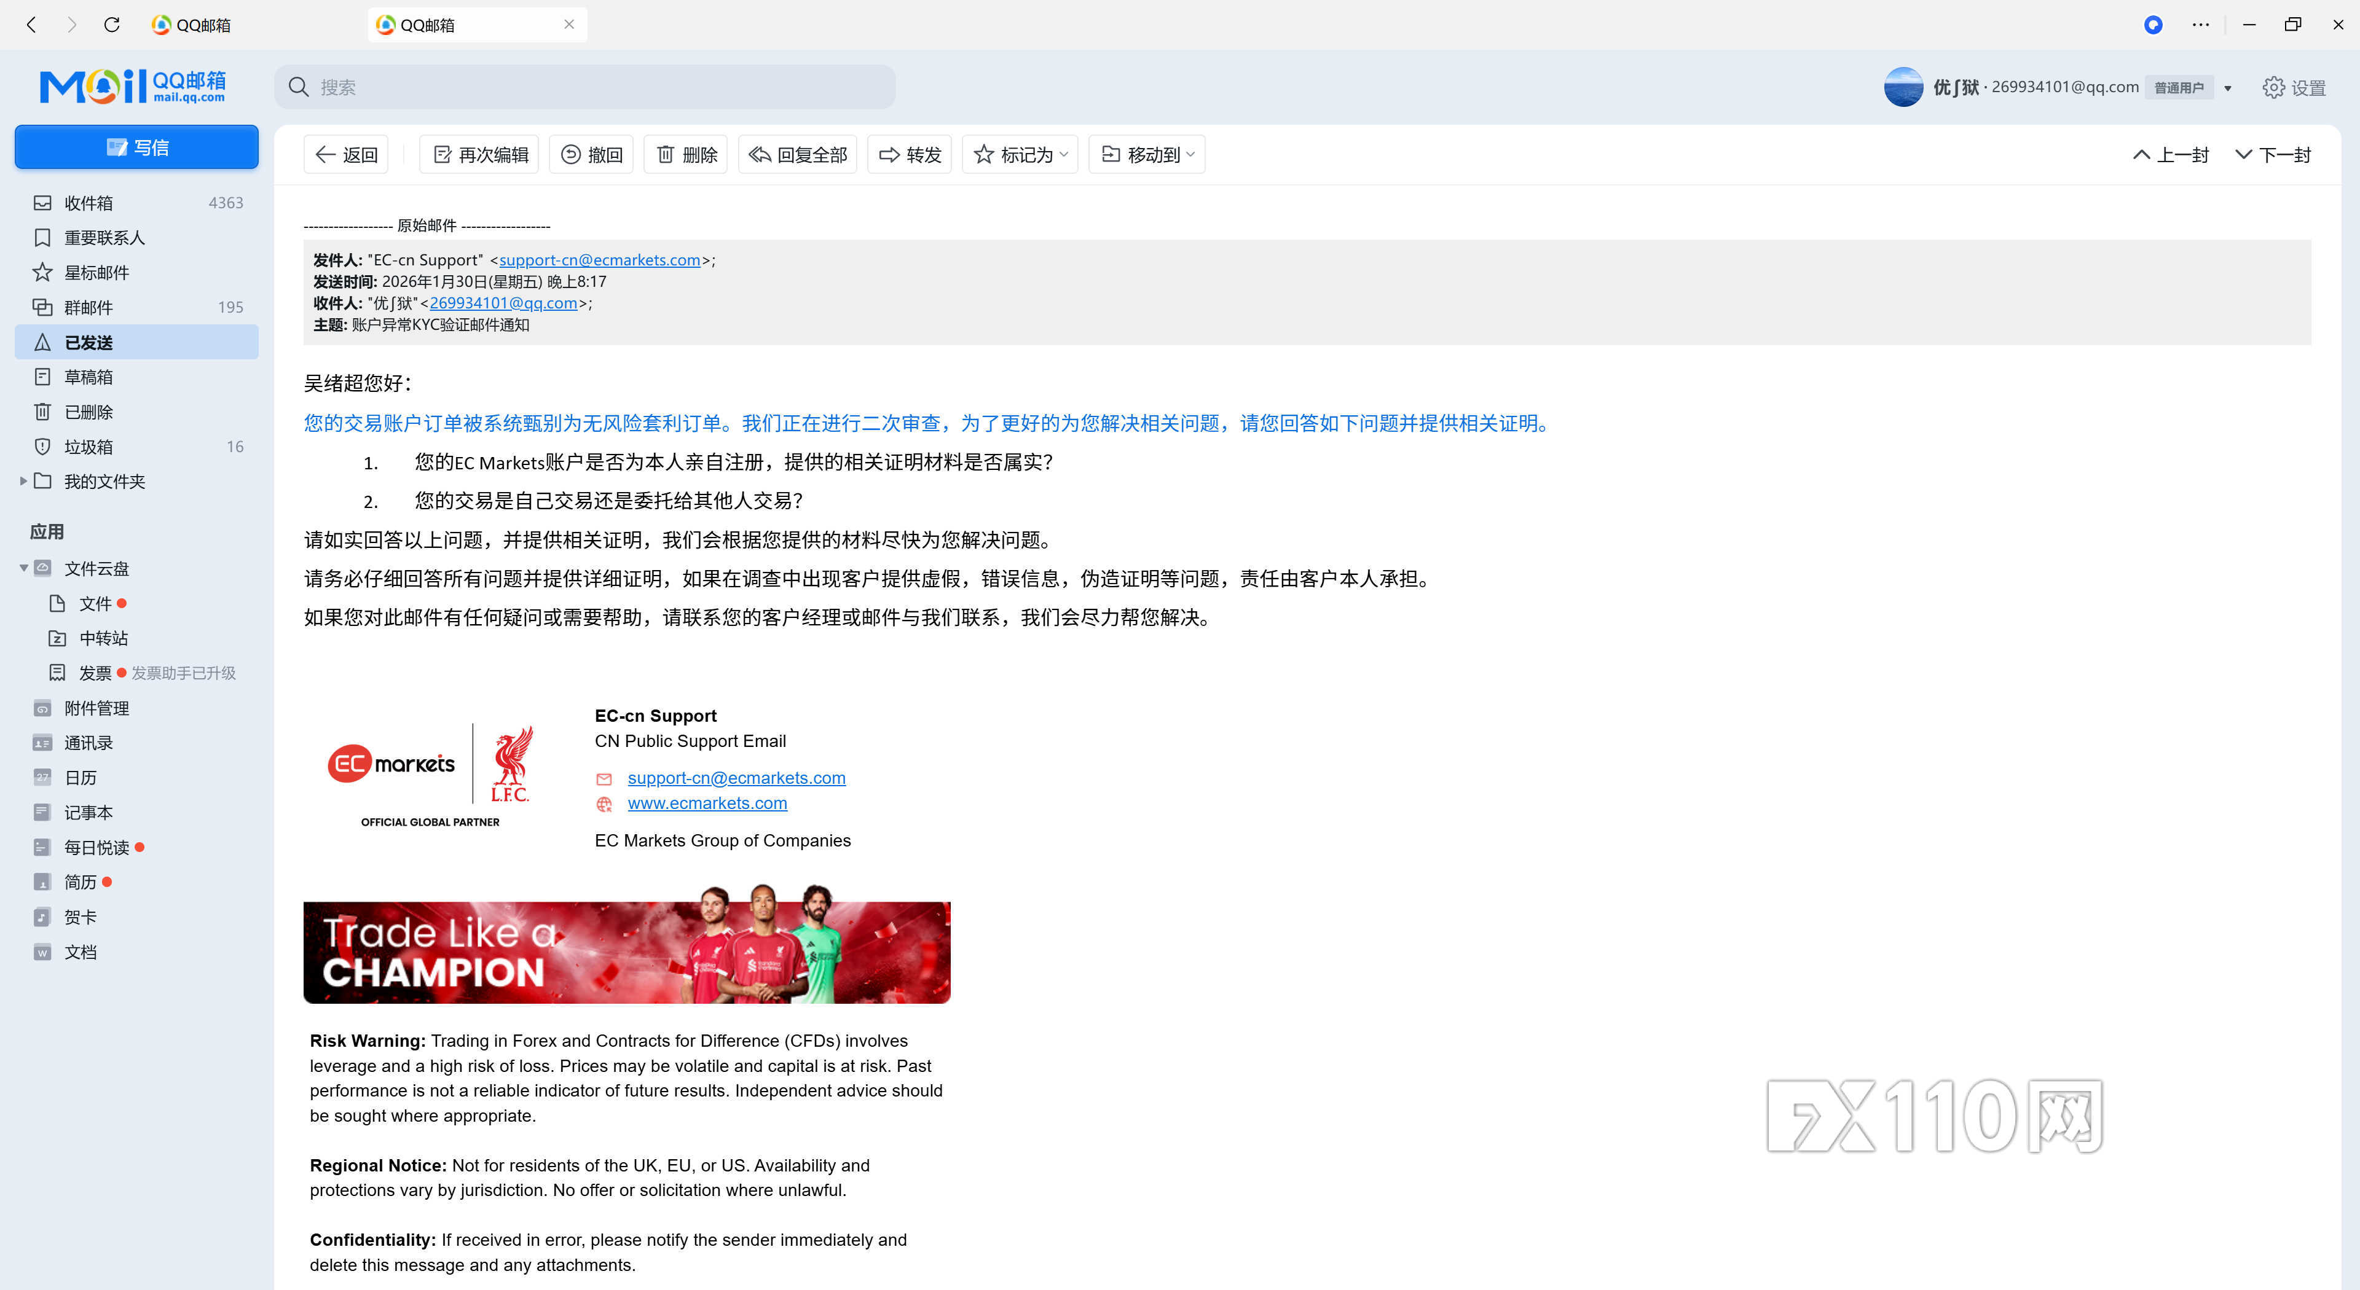2360x1290 pixels.
Task: Select the second QQ邮箱 browser tab
Action: pyautogui.click(x=476, y=25)
